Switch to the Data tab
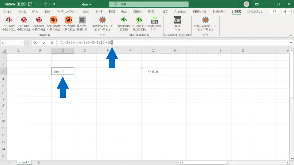This screenshot has width=294, height=165. click(x=99, y=12)
